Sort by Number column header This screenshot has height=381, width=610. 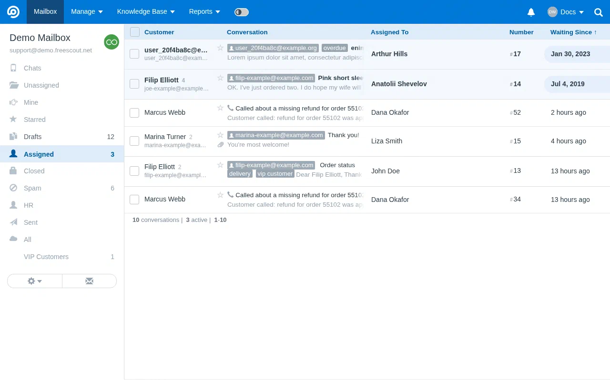pos(521,32)
